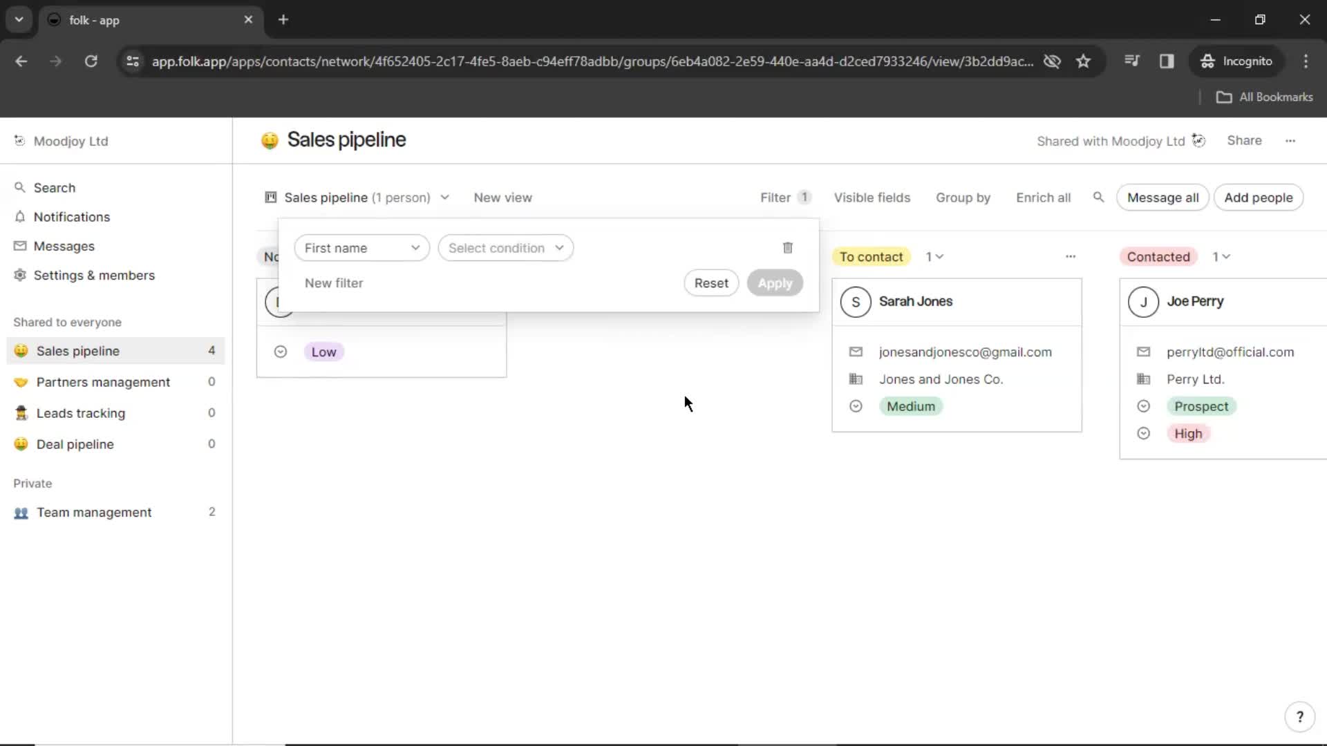
Task: Click Joe Perry avatar circle
Action: (1143, 303)
